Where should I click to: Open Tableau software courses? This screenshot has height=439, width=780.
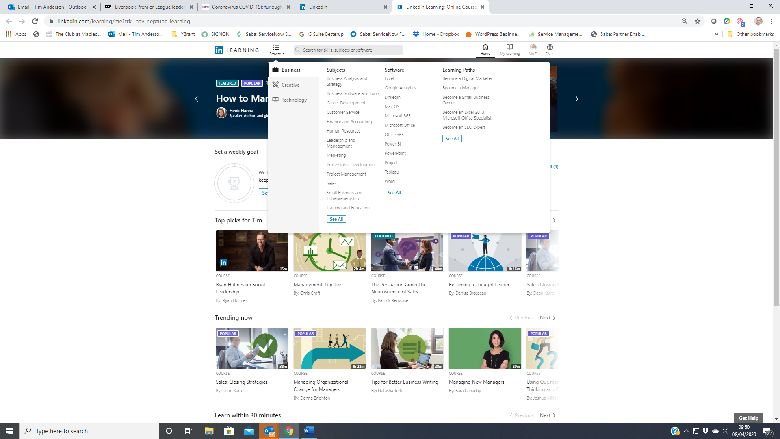click(x=392, y=172)
